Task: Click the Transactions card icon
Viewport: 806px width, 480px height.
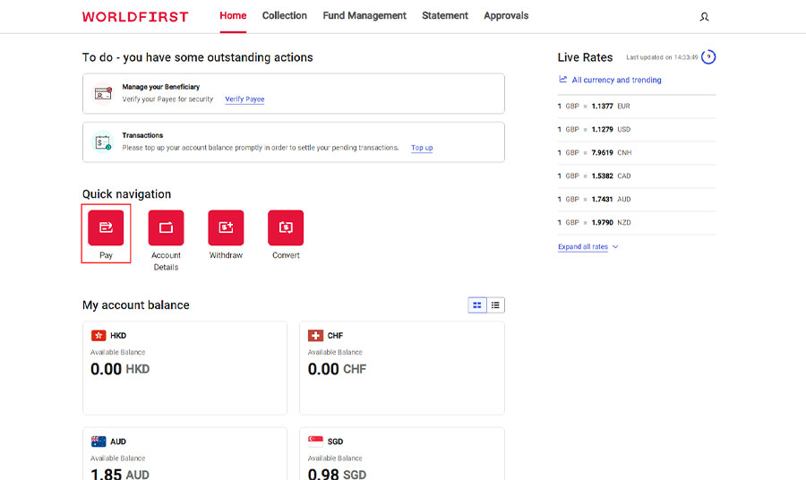Action: pos(103,142)
